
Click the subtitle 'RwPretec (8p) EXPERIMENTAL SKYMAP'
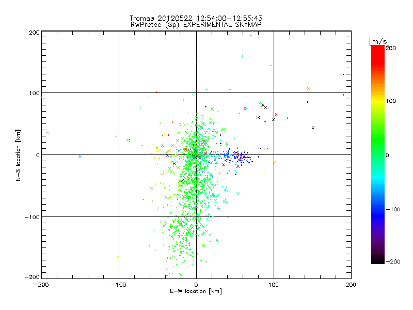[196, 25]
